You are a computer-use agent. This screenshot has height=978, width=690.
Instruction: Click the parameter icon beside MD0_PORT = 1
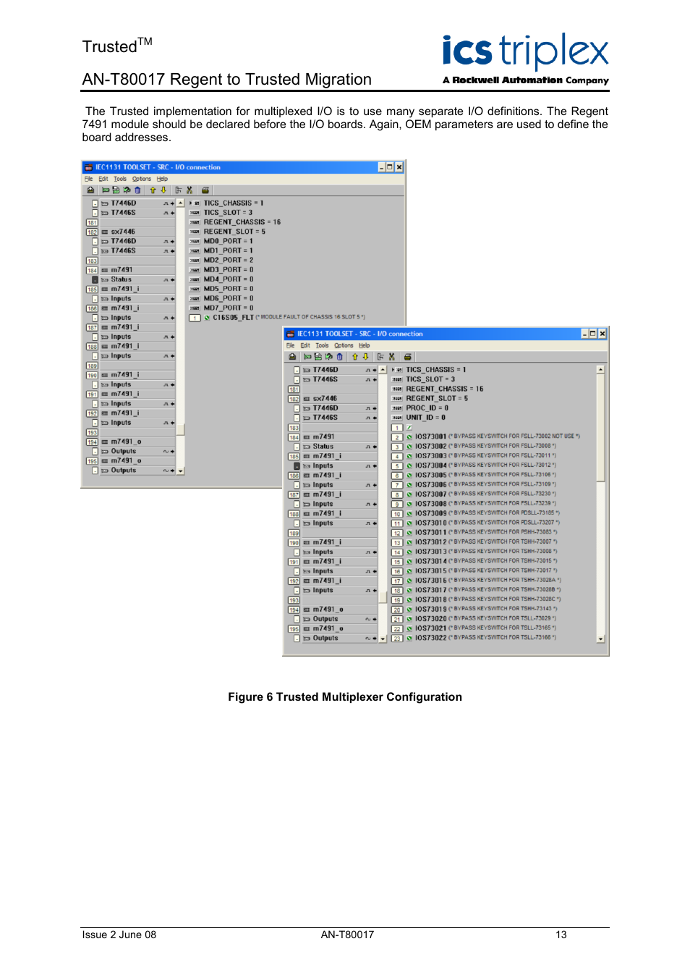pos(195,241)
